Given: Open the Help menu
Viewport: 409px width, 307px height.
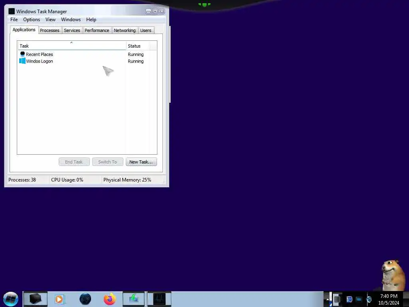Looking at the screenshot, I should (x=91, y=20).
